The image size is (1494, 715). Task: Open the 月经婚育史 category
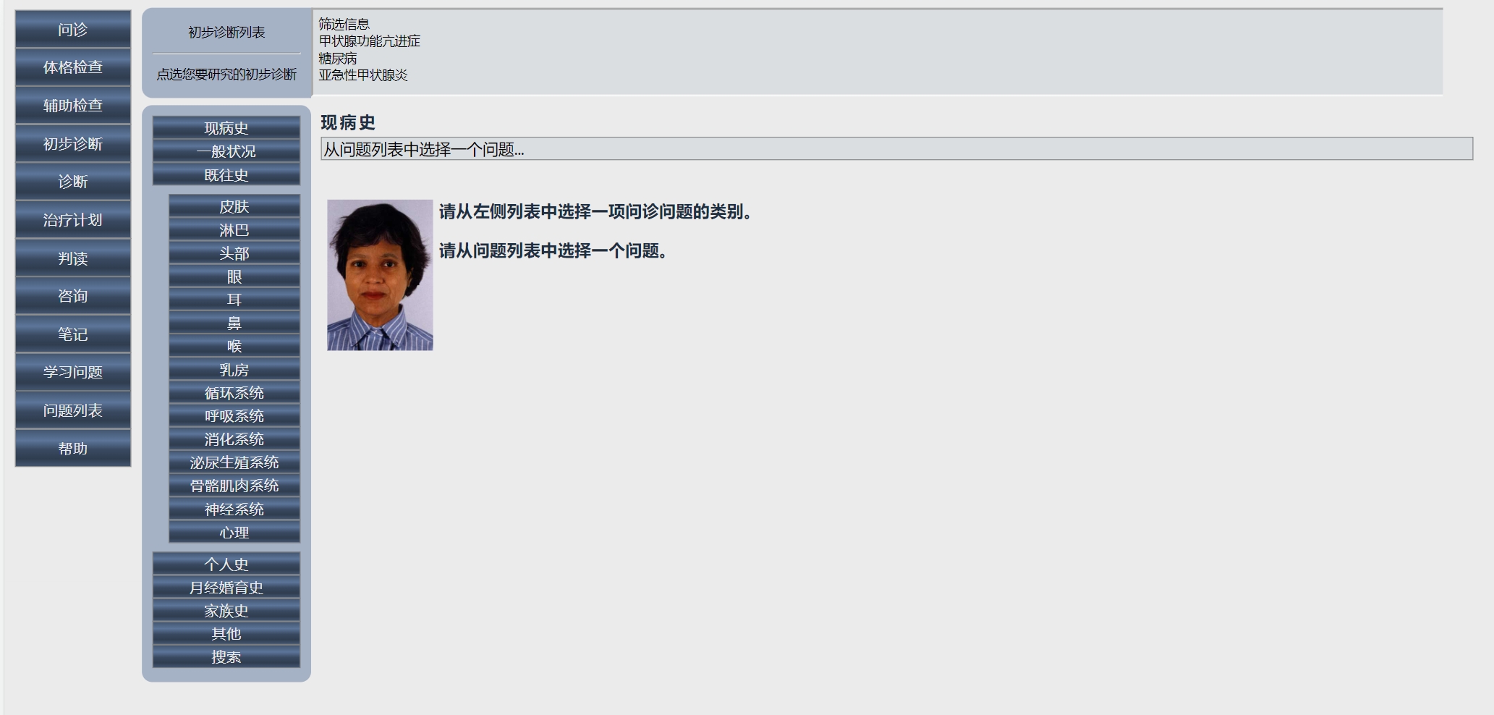(226, 588)
